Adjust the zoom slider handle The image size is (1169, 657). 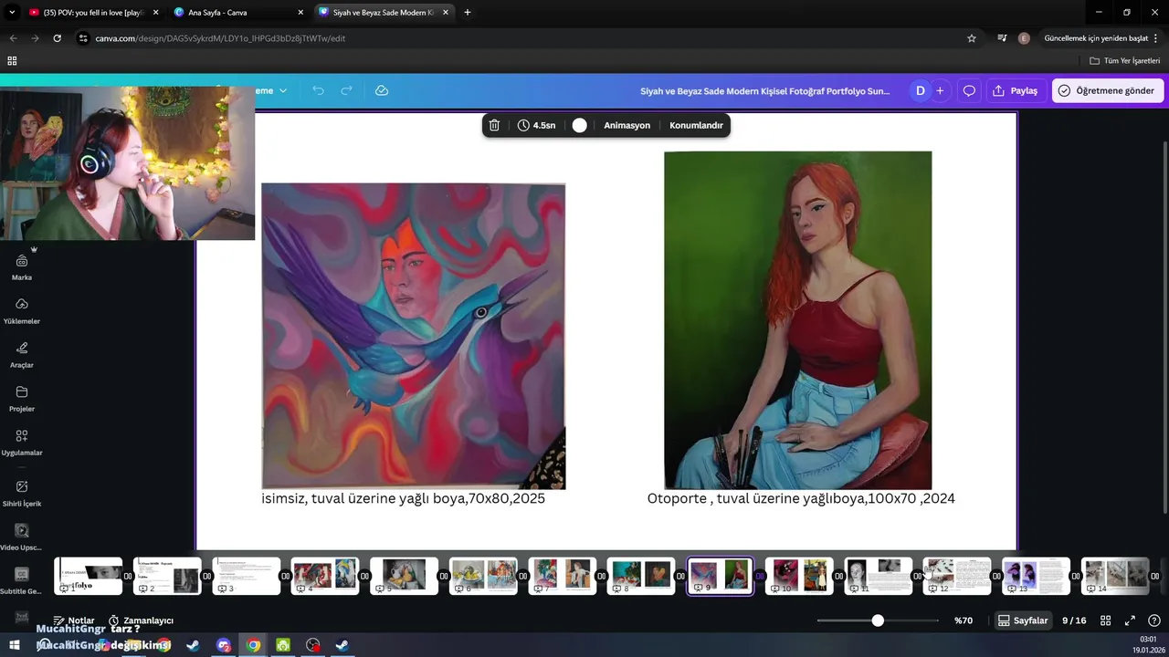point(878,620)
